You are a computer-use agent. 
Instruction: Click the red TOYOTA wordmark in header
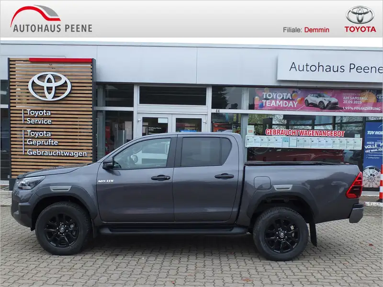360,29
